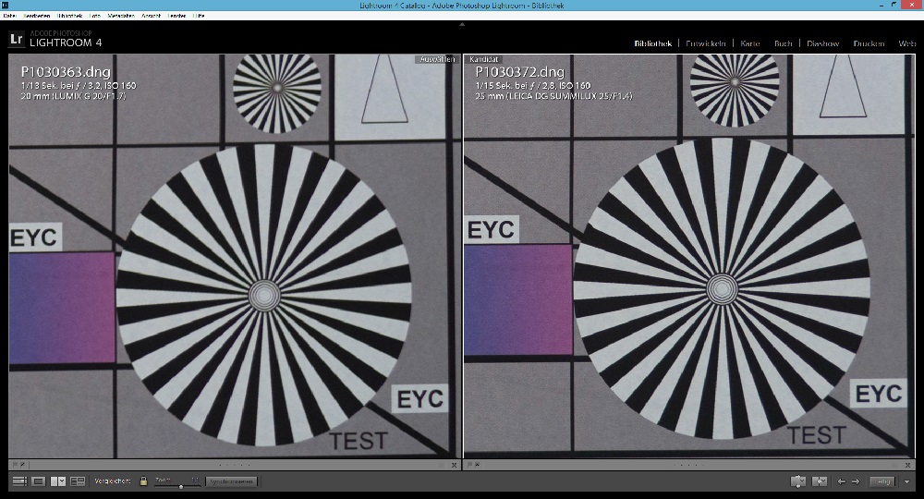
Task: Set rating dots under right photo
Action: 689,465
